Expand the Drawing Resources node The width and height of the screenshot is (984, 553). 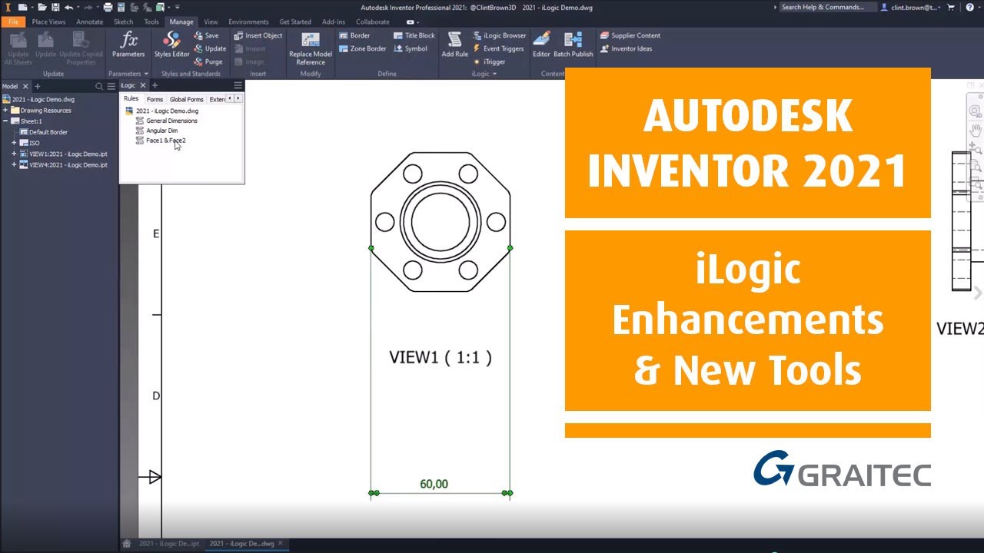pos(5,111)
